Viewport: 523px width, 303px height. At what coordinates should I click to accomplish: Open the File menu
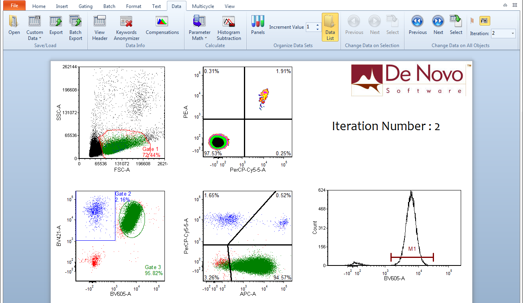(14, 6)
